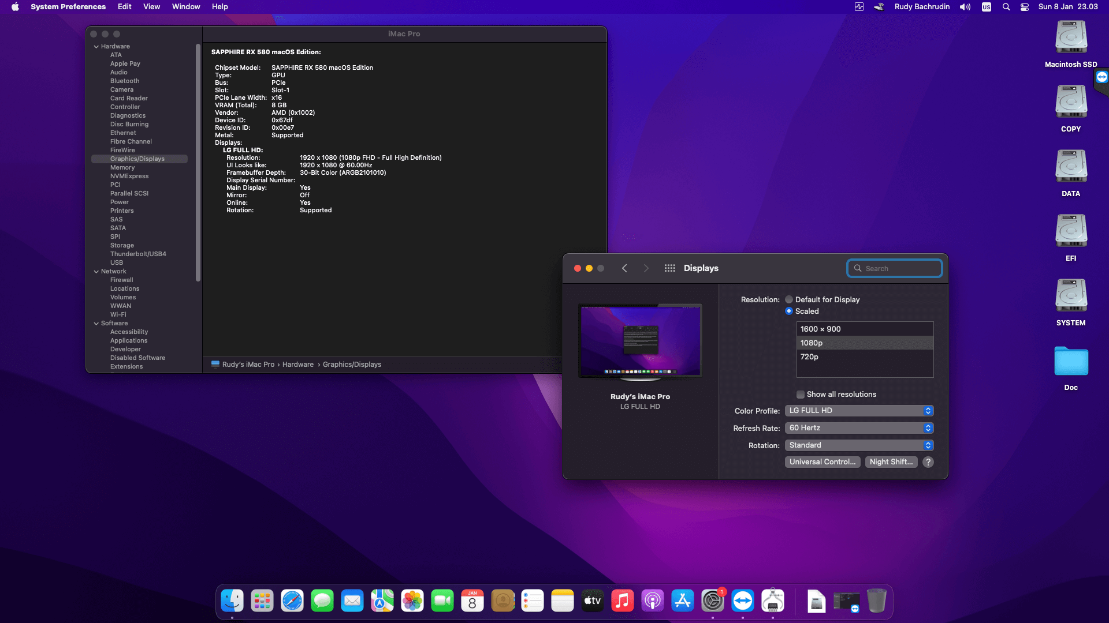
Task: Select Thunderbolt/USB4 in sidebar
Action: point(138,254)
